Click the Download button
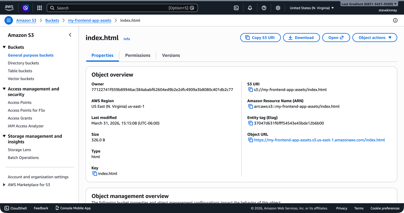The image size is (404, 213). 301,38
